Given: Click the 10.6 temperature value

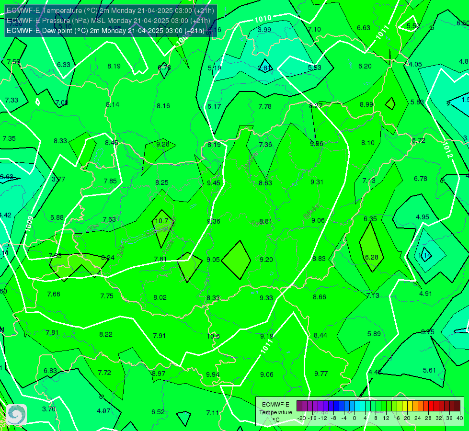Looking at the screenshot, I should click(213, 336).
